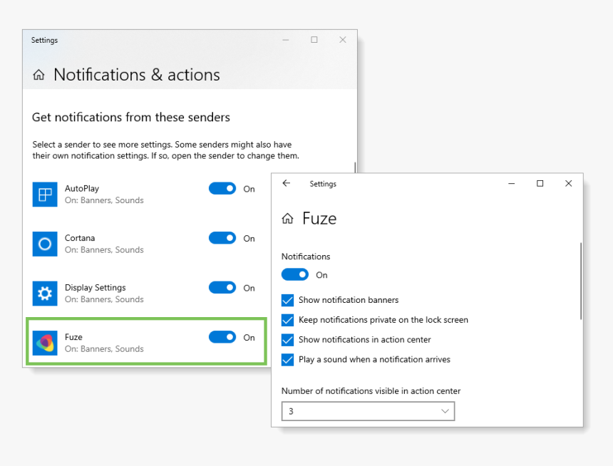Click the AutoPlay app icon
Image resolution: width=613 pixels, height=466 pixels.
(x=44, y=195)
